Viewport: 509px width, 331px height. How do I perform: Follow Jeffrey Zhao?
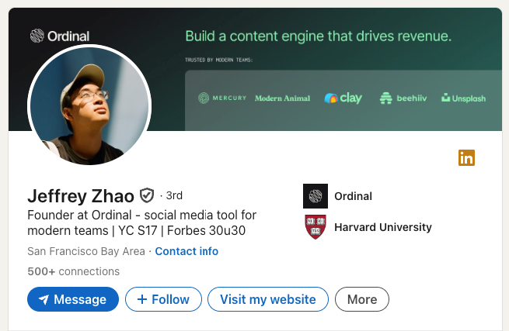[x=164, y=299]
